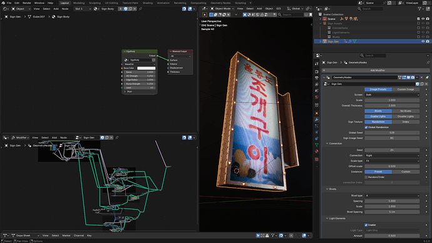Viewport: 432px width, 243px height.
Task: Toggle the properties editor pin icon
Action: tap(428, 63)
